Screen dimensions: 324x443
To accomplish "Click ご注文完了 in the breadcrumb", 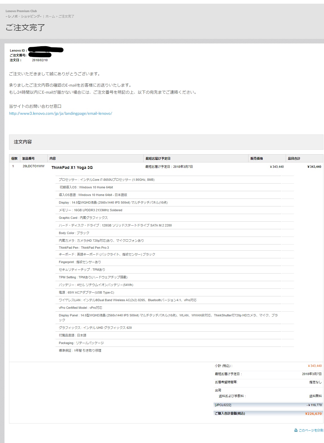I will click(x=66, y=16).
